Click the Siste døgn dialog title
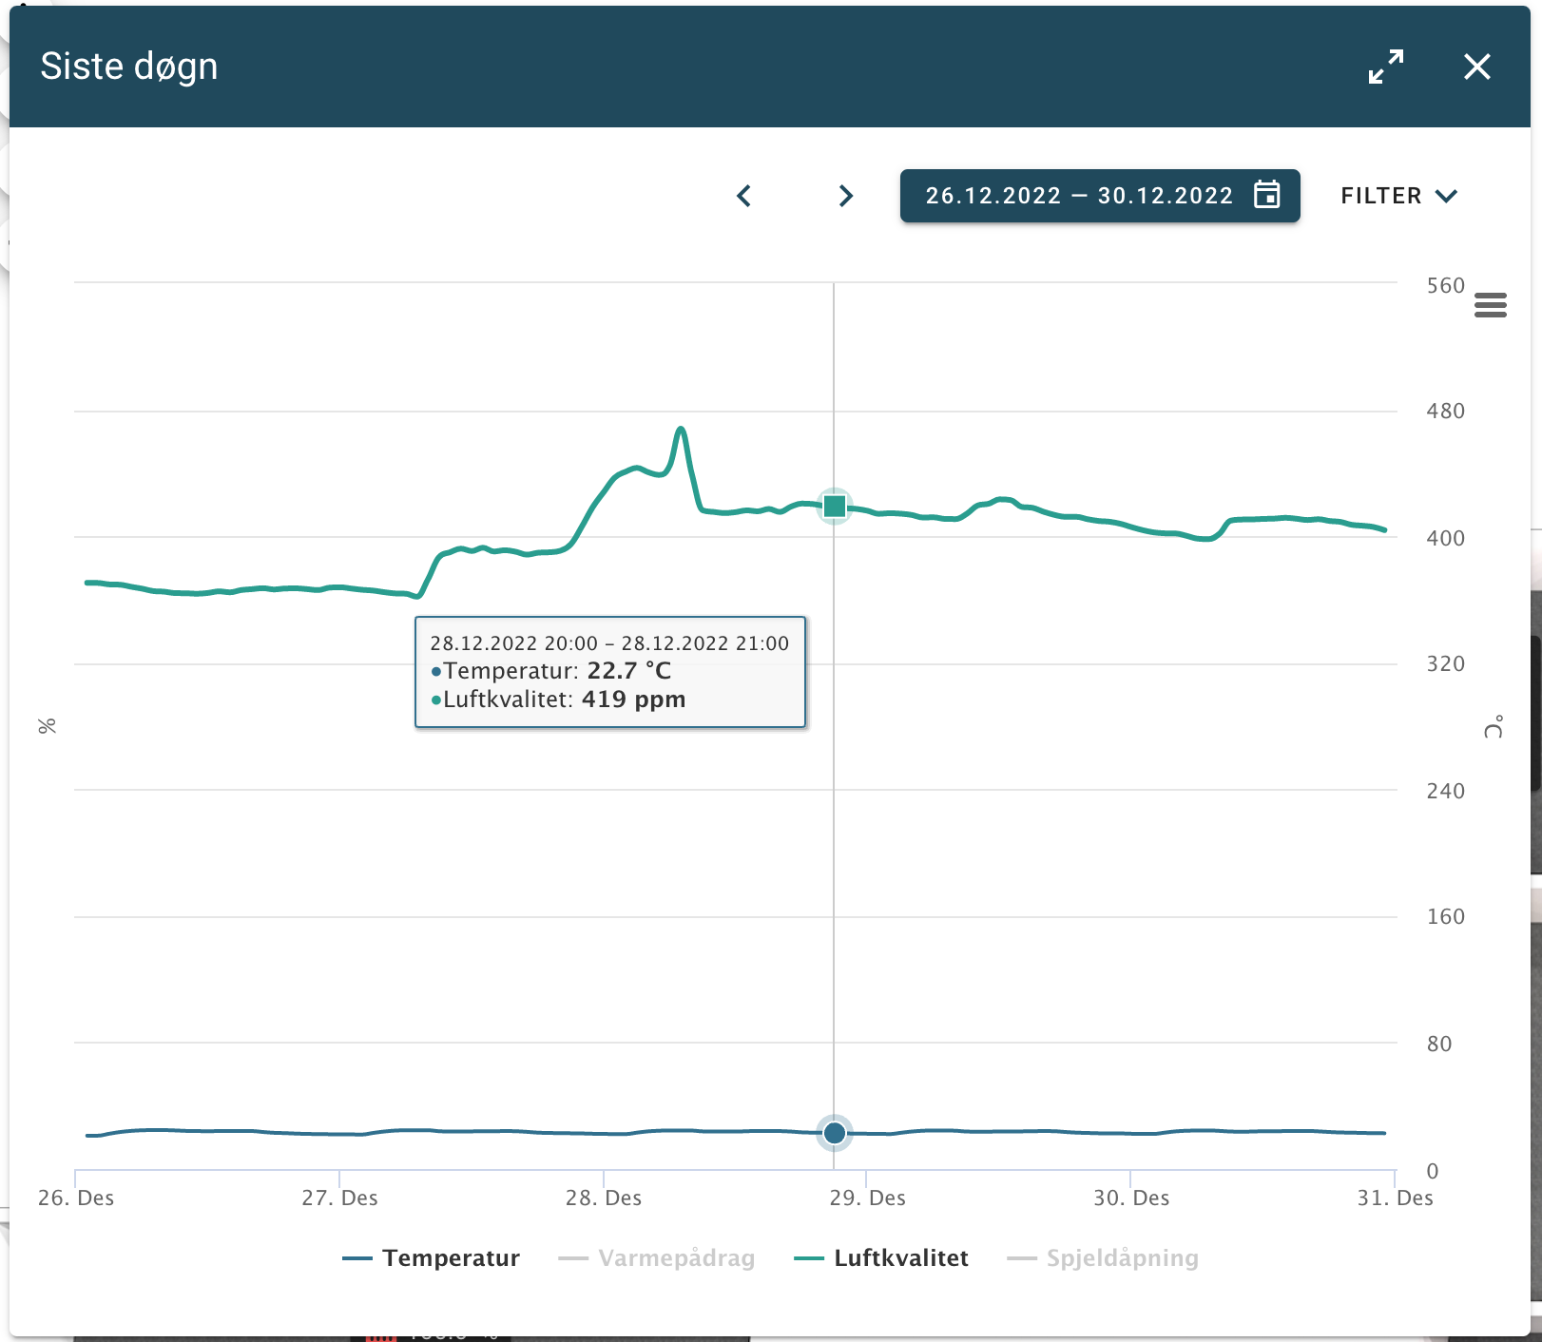 (129, 67)
